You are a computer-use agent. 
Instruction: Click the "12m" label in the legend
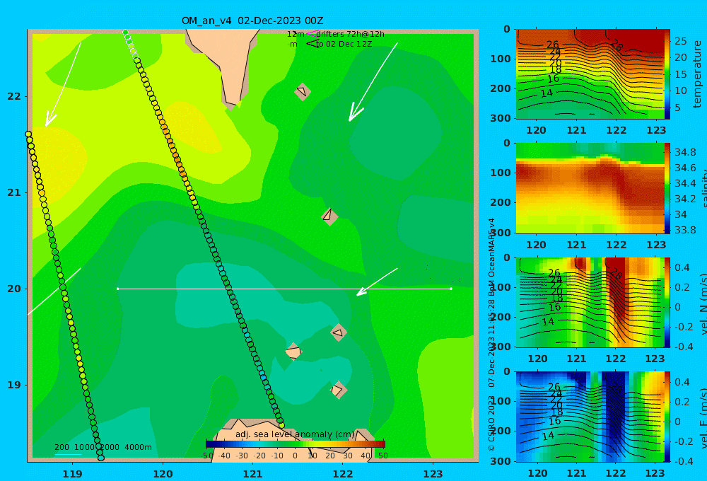(x=296, y=34)
